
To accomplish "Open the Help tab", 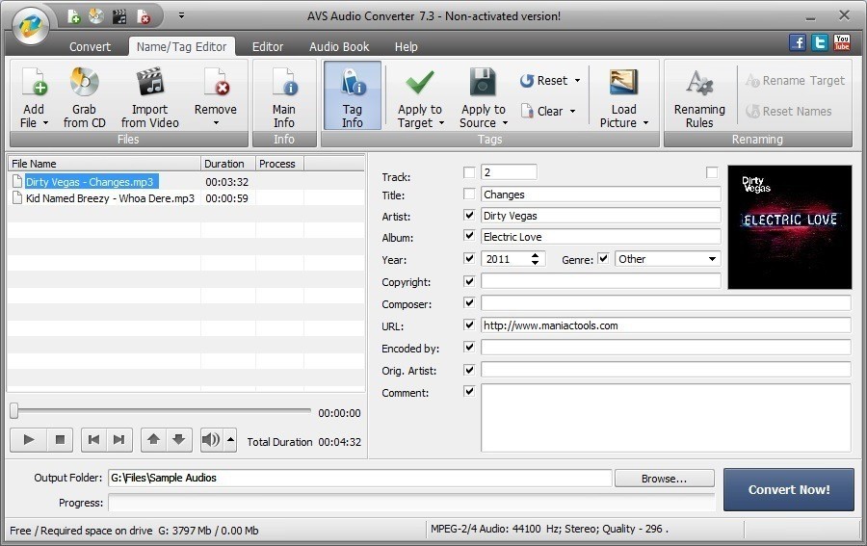I will point(406,47).
